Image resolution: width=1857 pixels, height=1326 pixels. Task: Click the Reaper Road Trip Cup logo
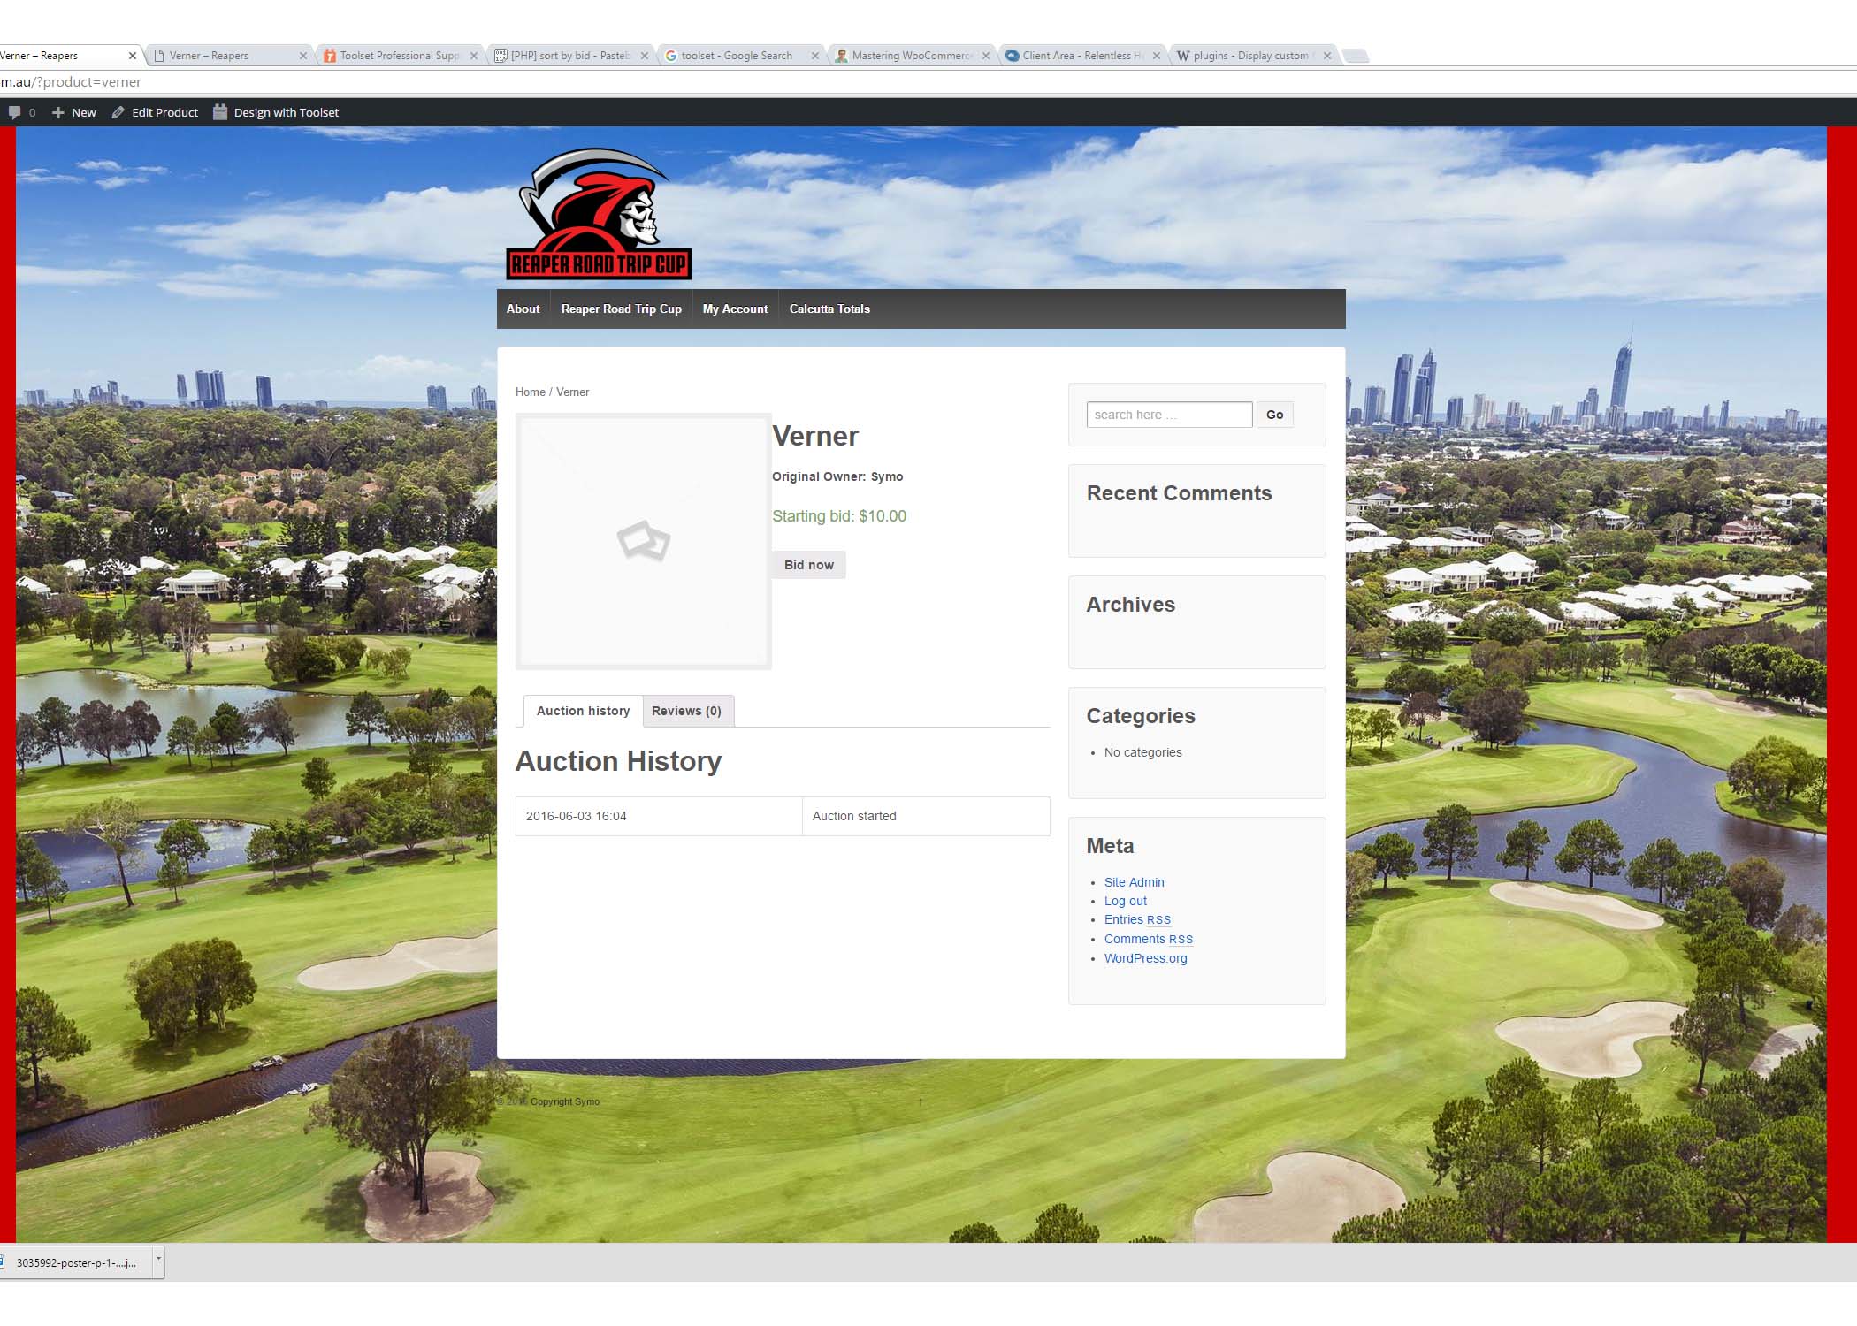click(x=598, y=215)
